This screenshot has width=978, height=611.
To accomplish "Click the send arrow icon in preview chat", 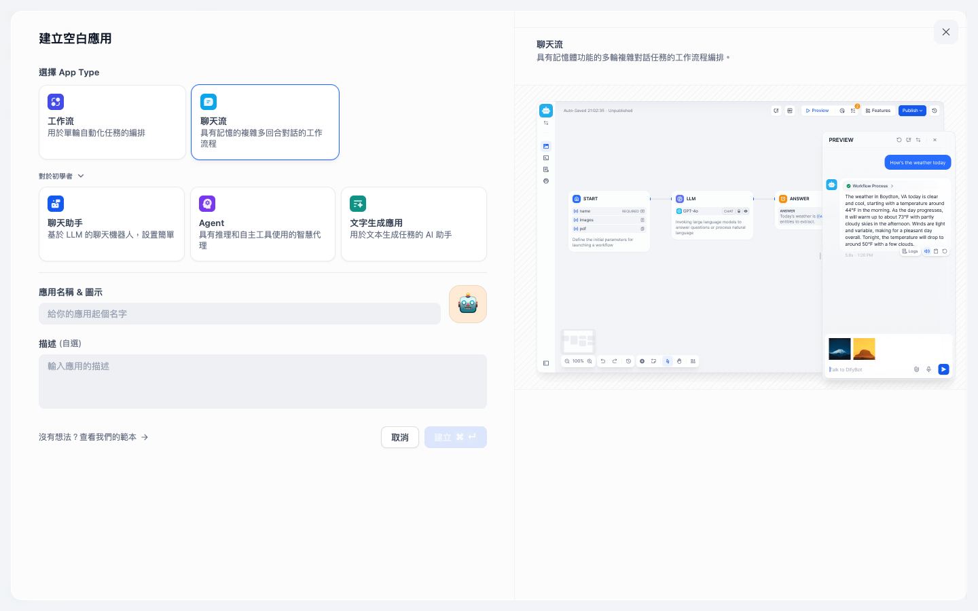I will tap(943, 369).
